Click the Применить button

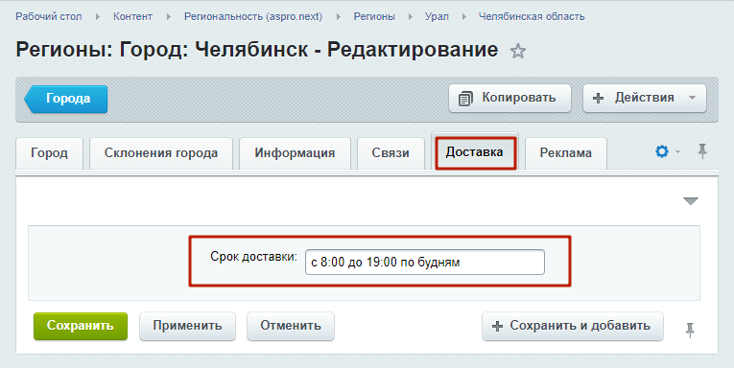pyautogui.click(x=187, y=326)
